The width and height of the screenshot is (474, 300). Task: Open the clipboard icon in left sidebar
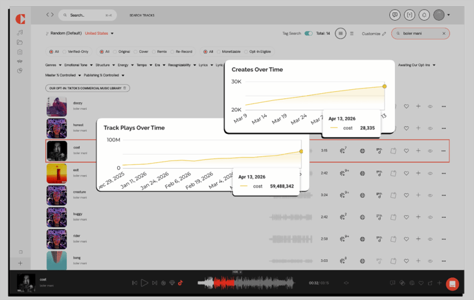pos(20,52)
